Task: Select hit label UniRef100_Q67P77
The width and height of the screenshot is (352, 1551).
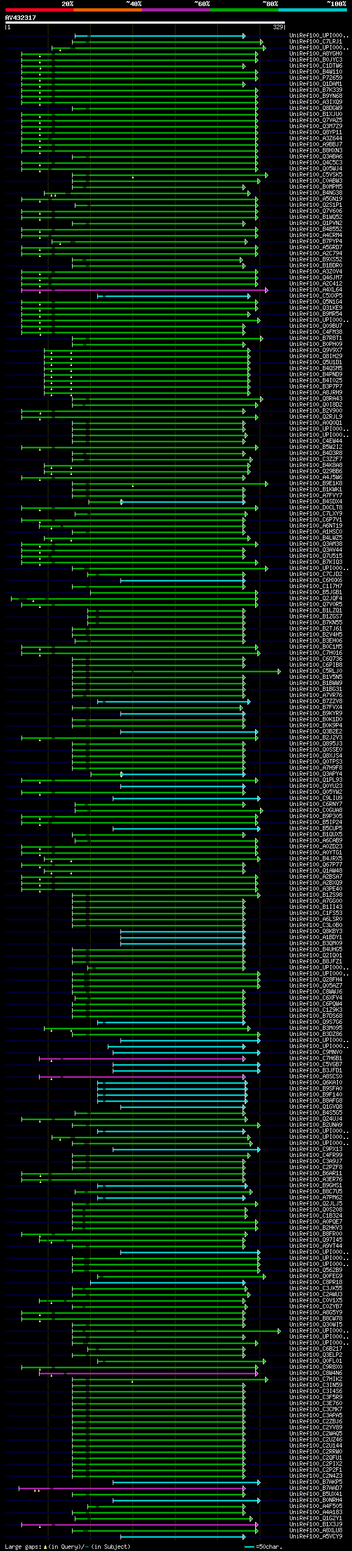Action: [x=316, y=865]
